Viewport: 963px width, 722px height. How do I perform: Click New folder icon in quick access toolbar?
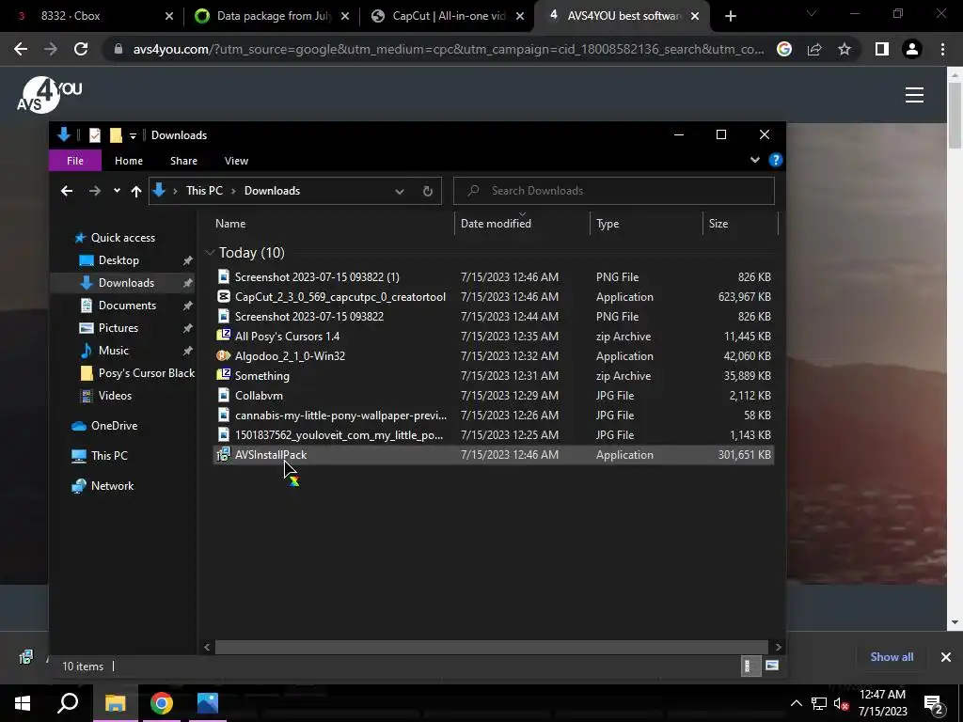tap(116, 135)
